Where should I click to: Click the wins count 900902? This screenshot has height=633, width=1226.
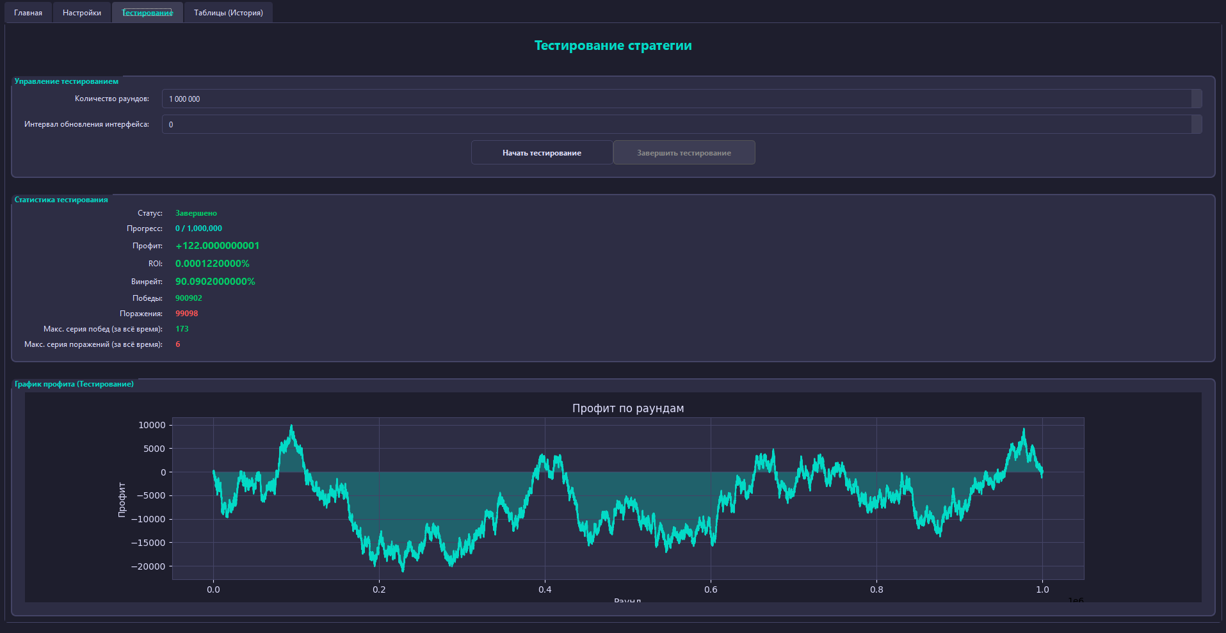point(189,298)
